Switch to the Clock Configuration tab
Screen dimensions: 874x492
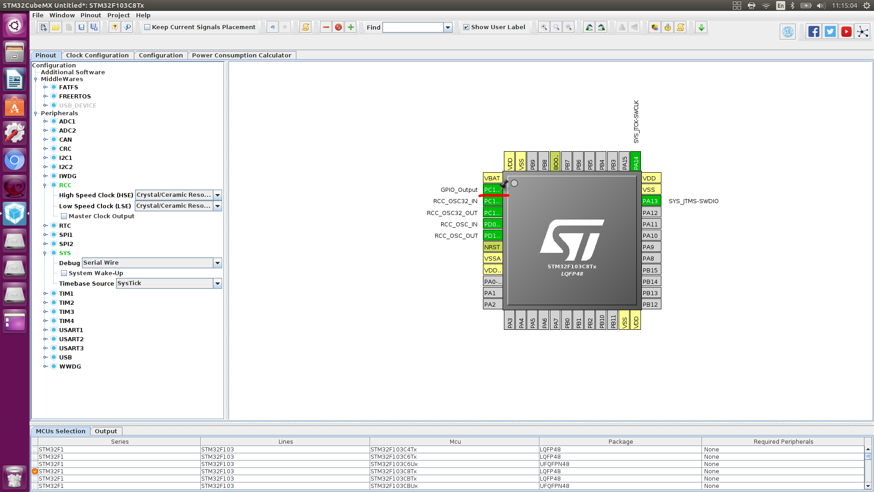point(97,55)
